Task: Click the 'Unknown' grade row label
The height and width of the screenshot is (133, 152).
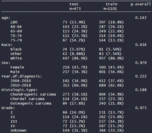Action: coord(18,130)
